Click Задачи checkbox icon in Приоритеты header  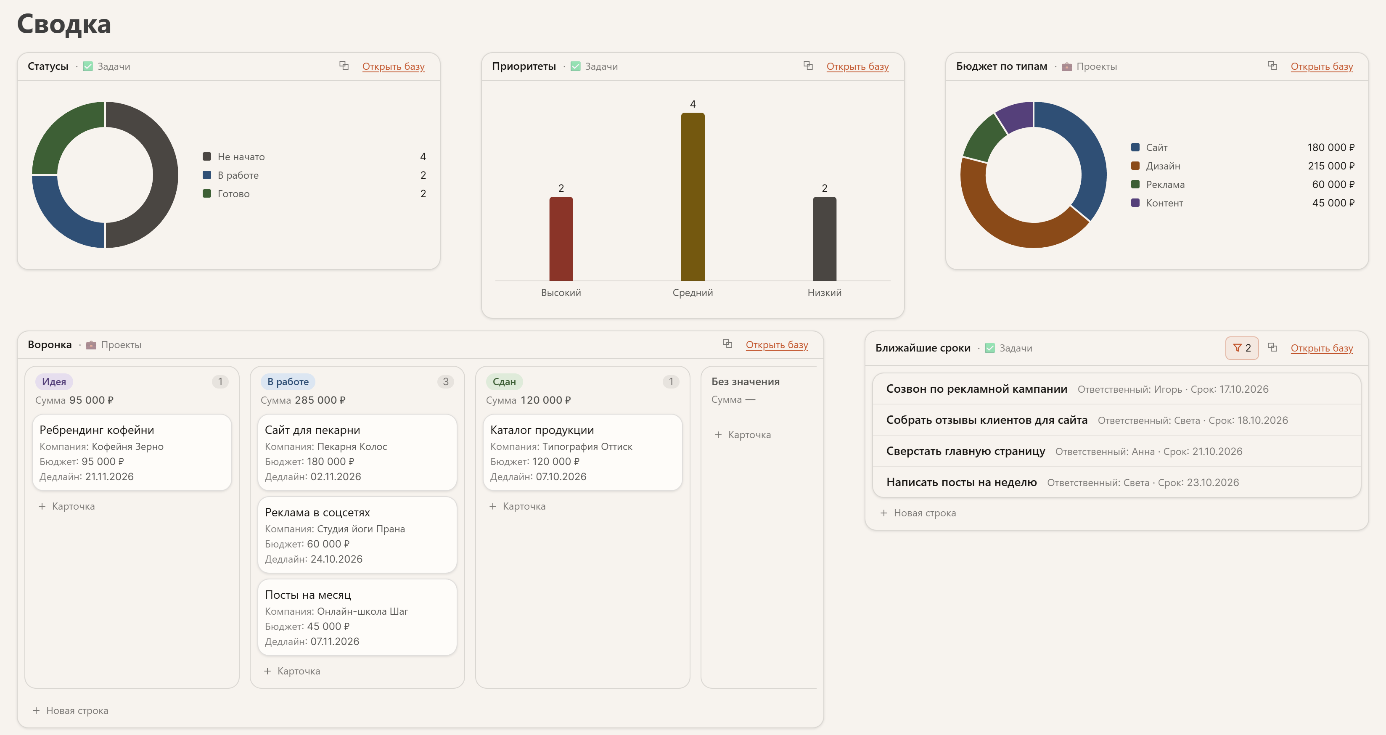[x=575, y=66]
